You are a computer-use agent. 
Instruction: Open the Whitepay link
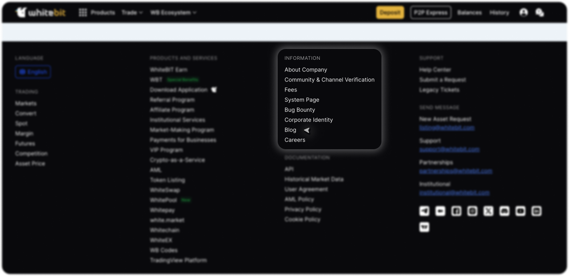(162, 210)
